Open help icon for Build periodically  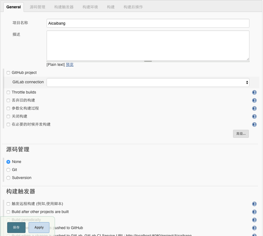tap(254, 220)
